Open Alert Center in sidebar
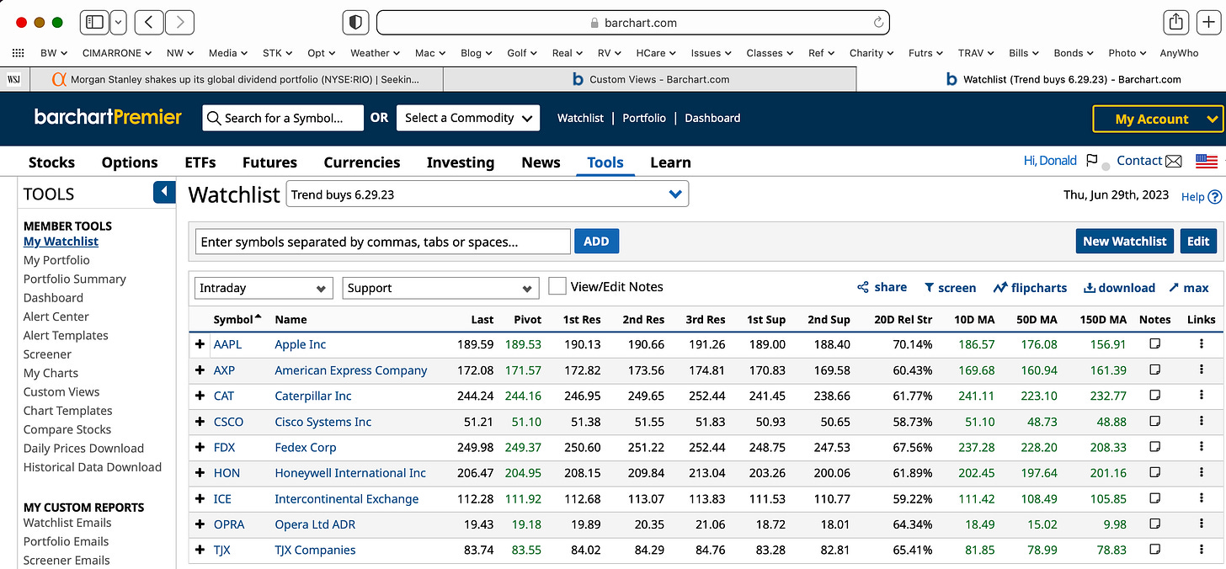The image size is (1226, 569). tap(56, 316)
